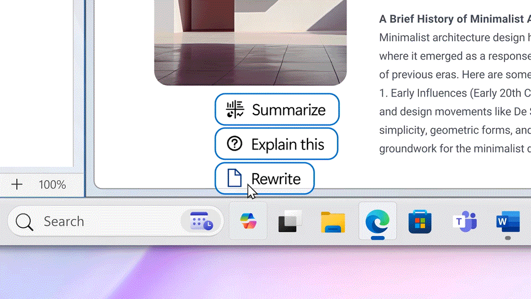
Task: Click the line groundwork for the minimalist
Action: (455, 149)
